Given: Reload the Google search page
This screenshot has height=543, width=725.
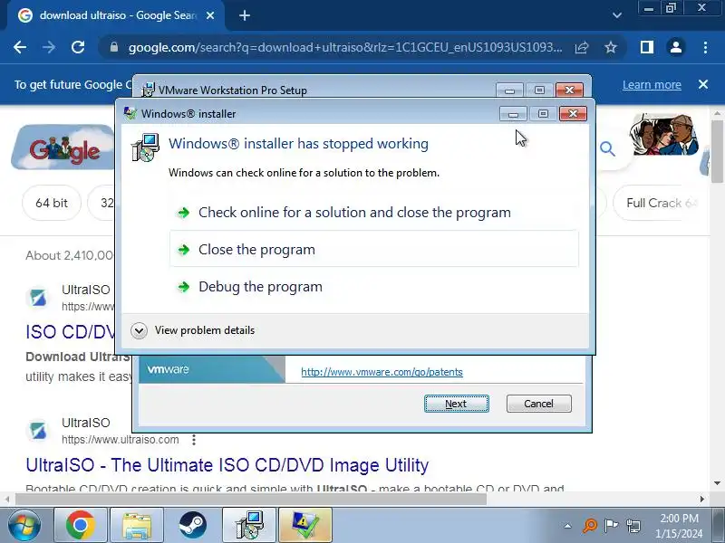Looking at the screenshot, I should pos(78,47).
